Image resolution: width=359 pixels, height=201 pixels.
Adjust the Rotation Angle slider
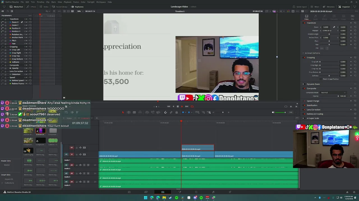click(329, 34)
